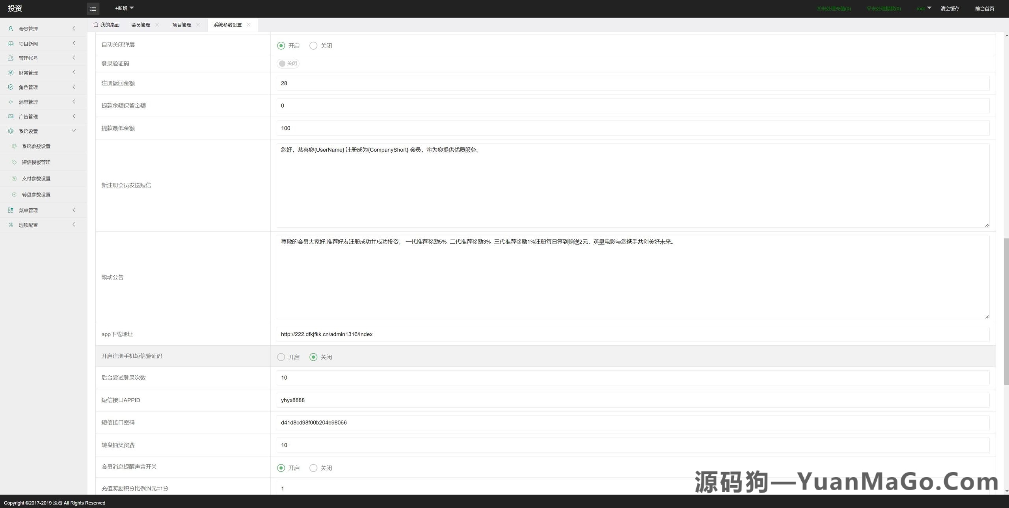1009x508 pixels.
Task: Click 清空缓存 in the top bar
Action: [x=950, y=8]
